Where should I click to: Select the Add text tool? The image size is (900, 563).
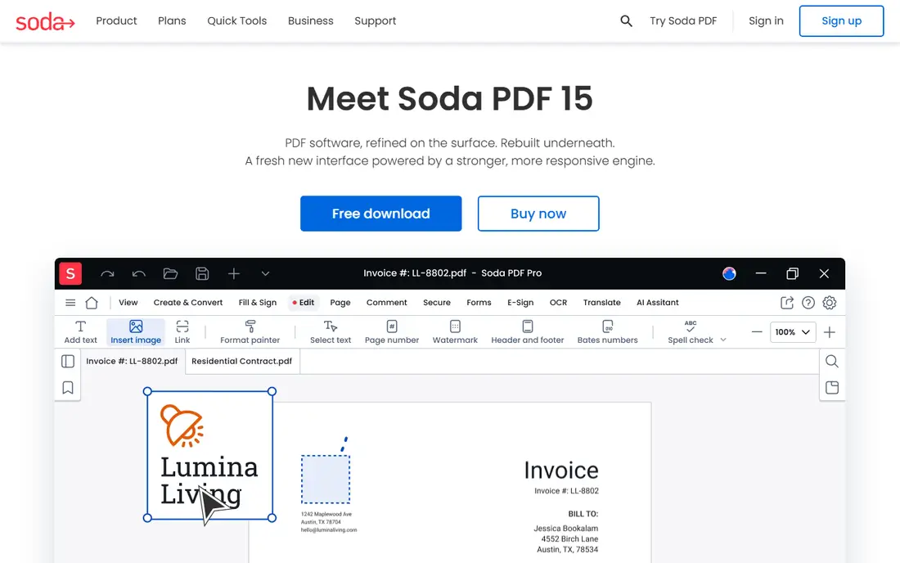tap(80, 332)
